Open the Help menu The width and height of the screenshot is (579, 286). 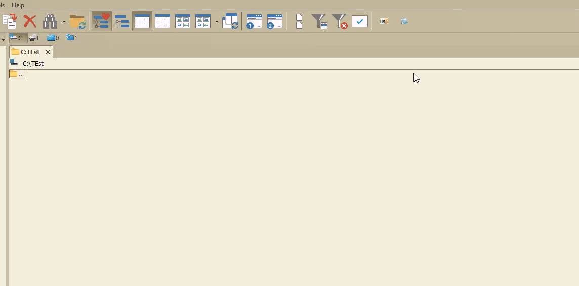coord(18,5)
